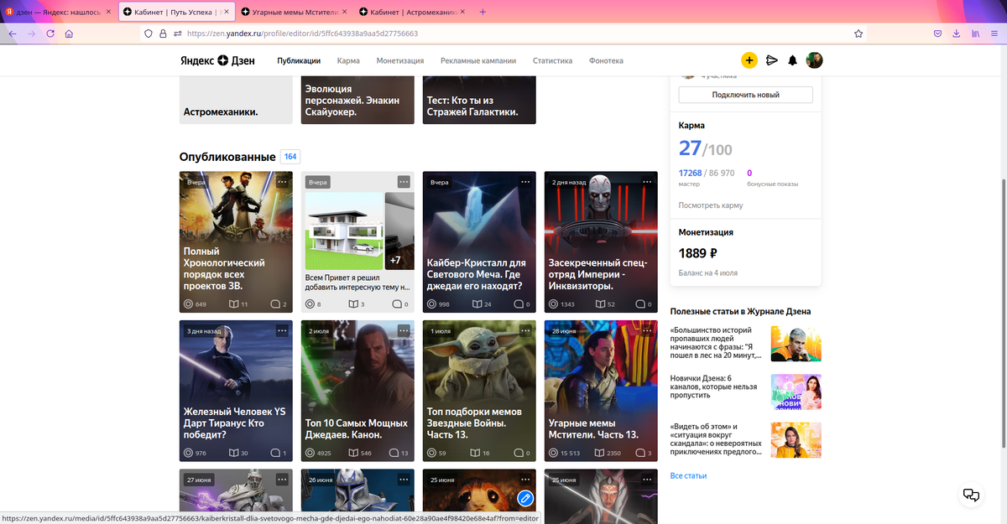Image resolution: width=1007 pixels, height=524 pixels.
Task: Close the 'Кабинет | Путь Успеха' tab
Action: [227, 12]
